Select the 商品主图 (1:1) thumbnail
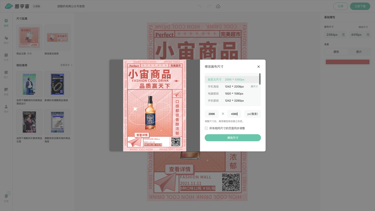The height and width of the screenshot is (211, 375). coord(29,37)
